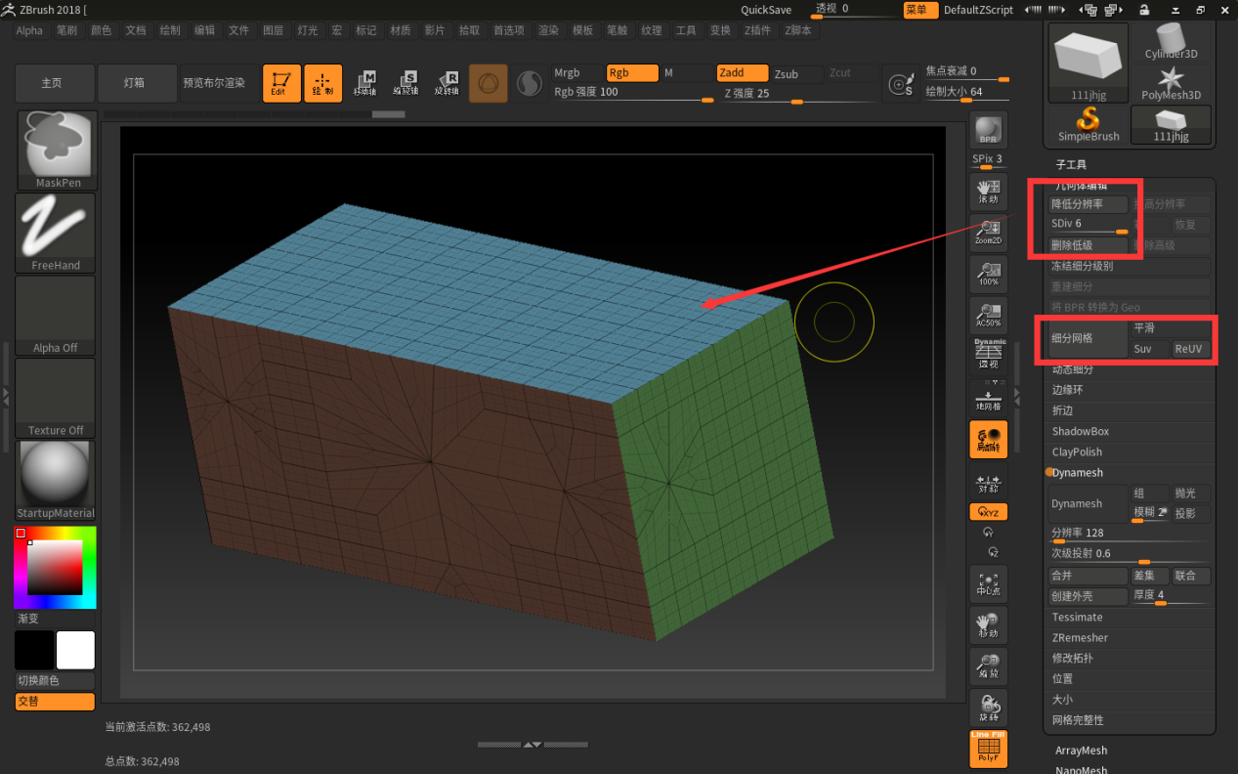Open the 笔刷 menu
The image size is (1238, 774).
[x=66, y=30]
